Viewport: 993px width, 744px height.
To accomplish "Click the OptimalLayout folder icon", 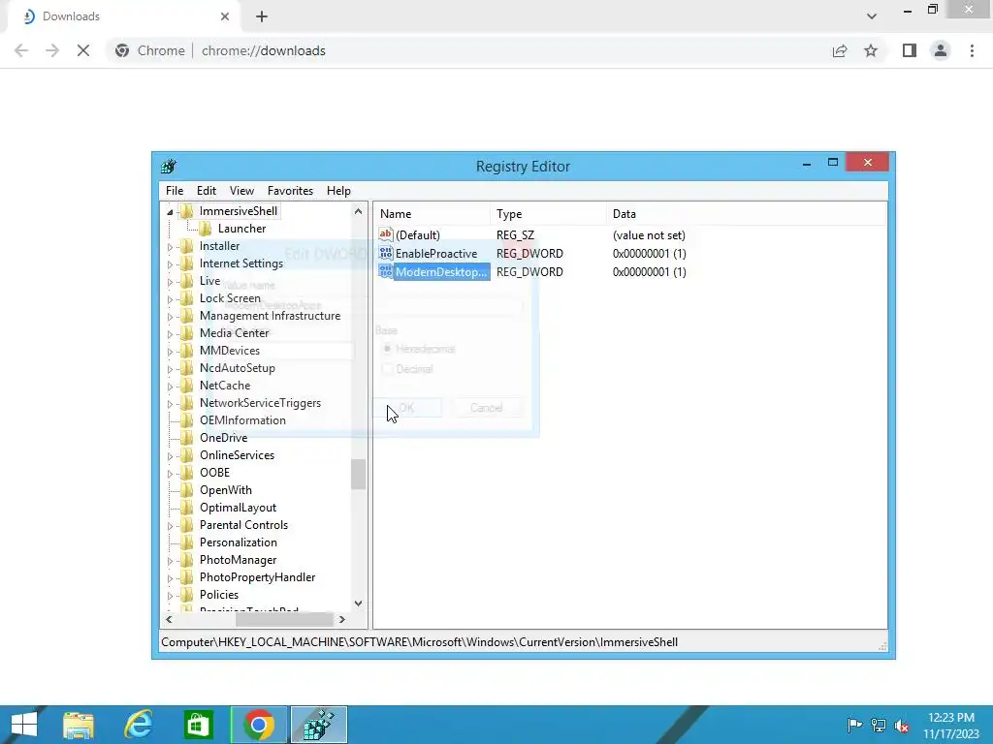I will point(186,508).
